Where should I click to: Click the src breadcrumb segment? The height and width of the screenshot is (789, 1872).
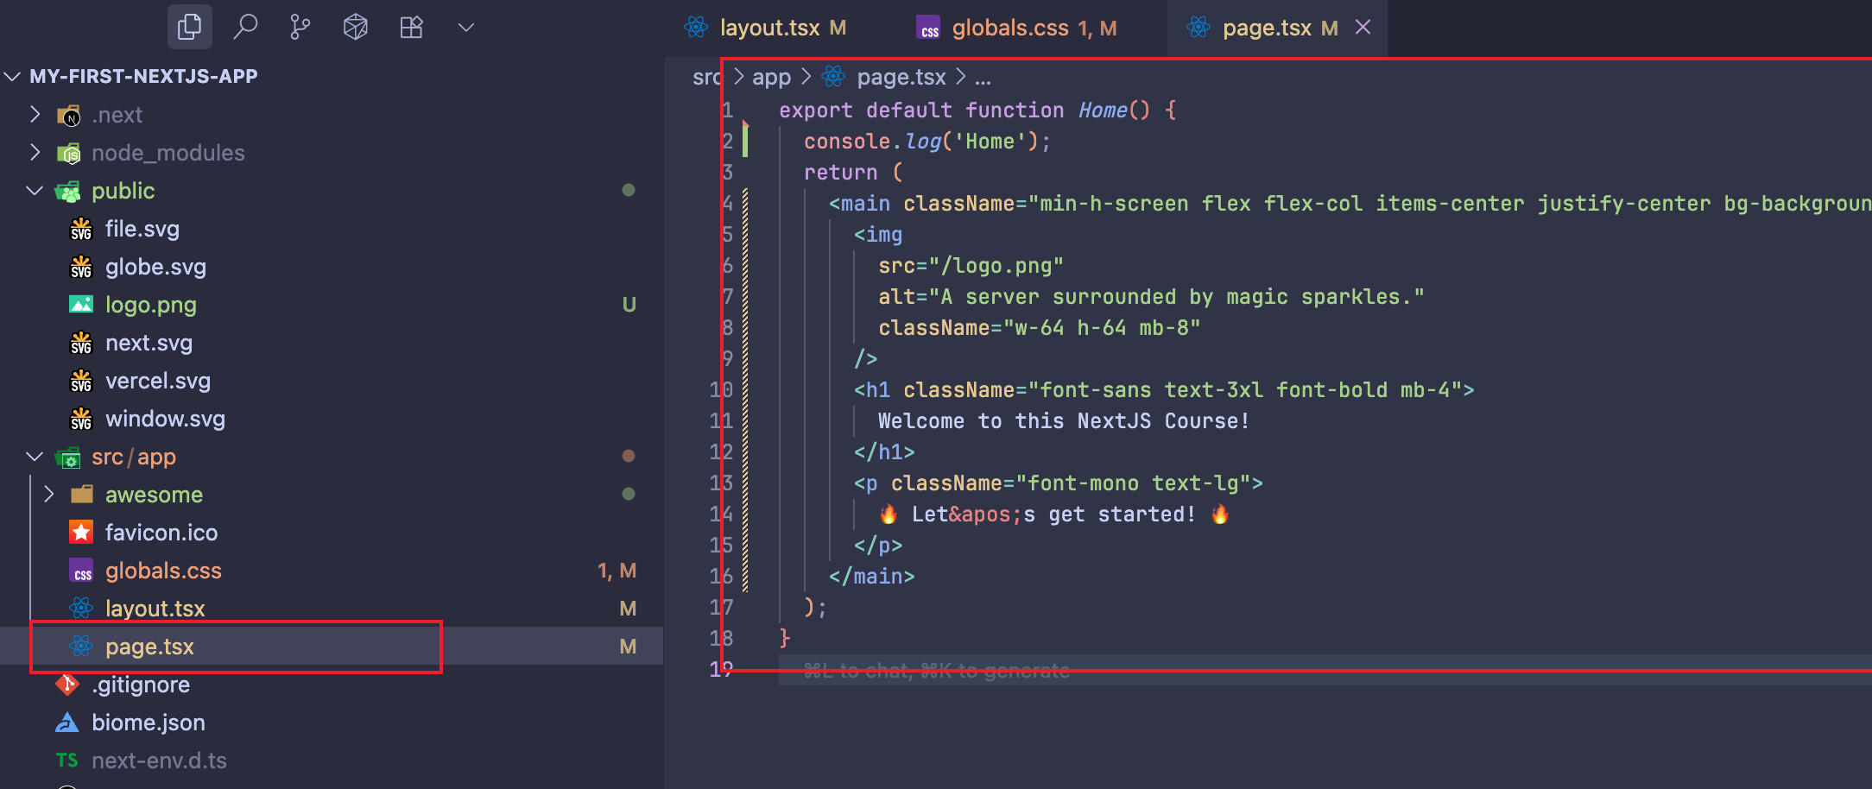click(705, 77)
